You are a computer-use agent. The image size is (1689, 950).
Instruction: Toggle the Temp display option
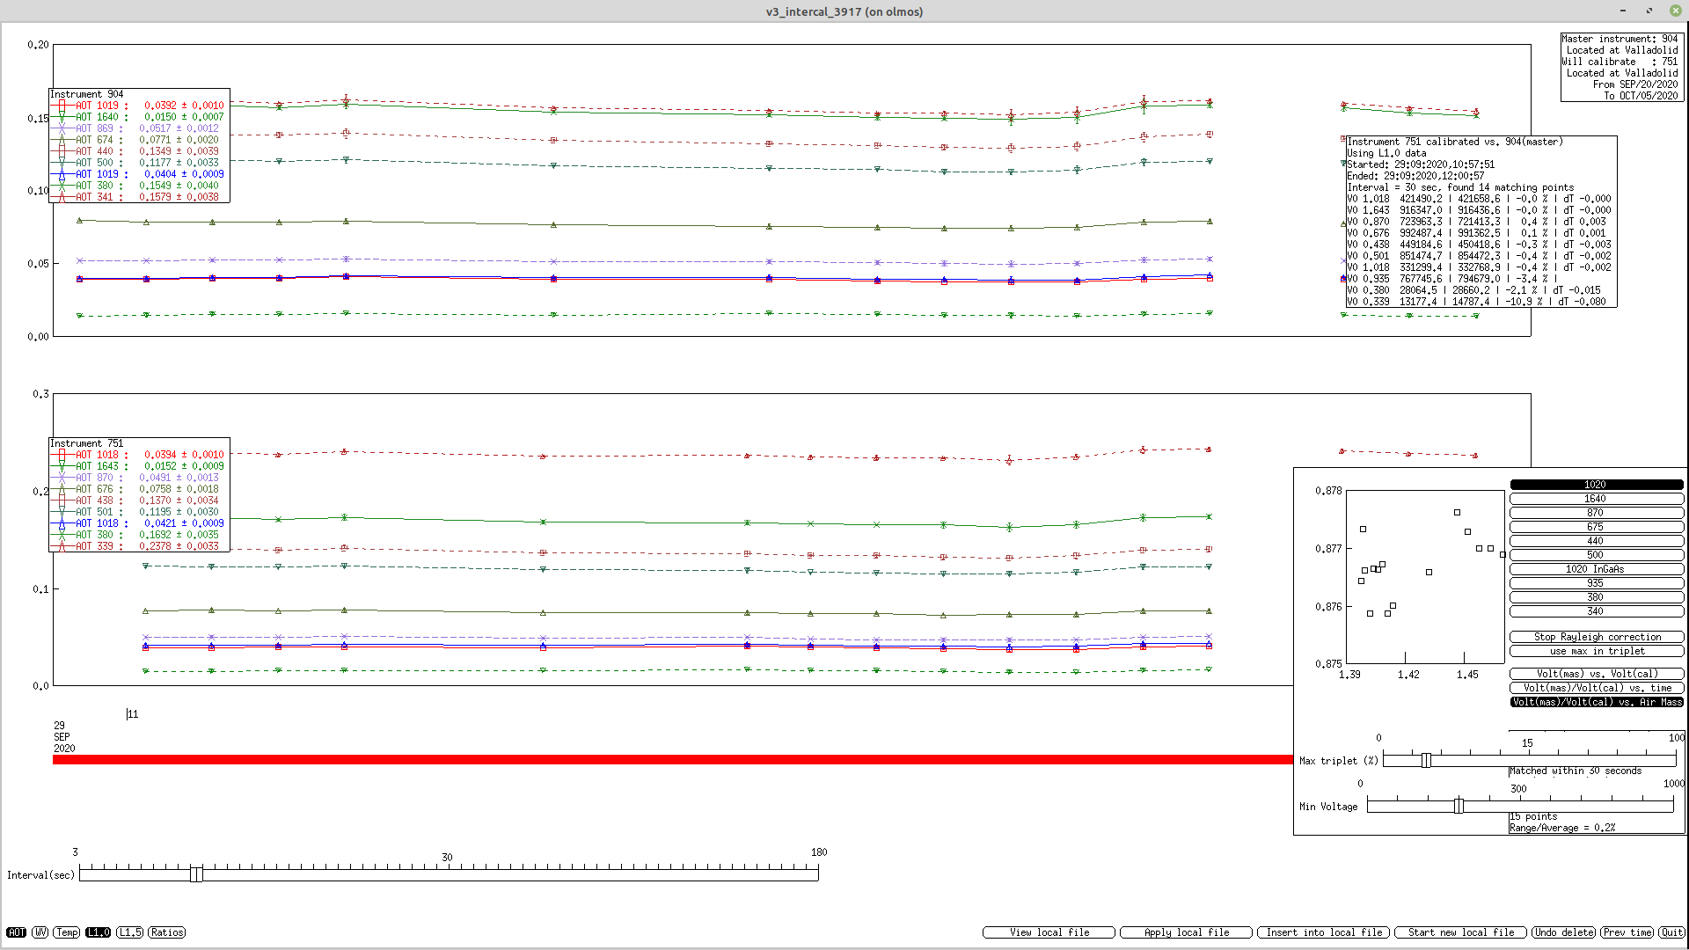point(67,932)
